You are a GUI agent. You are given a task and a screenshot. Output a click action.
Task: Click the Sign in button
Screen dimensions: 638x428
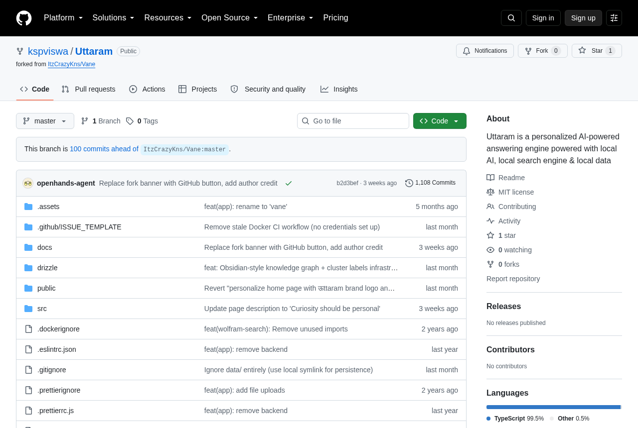(x=543, y=18)
